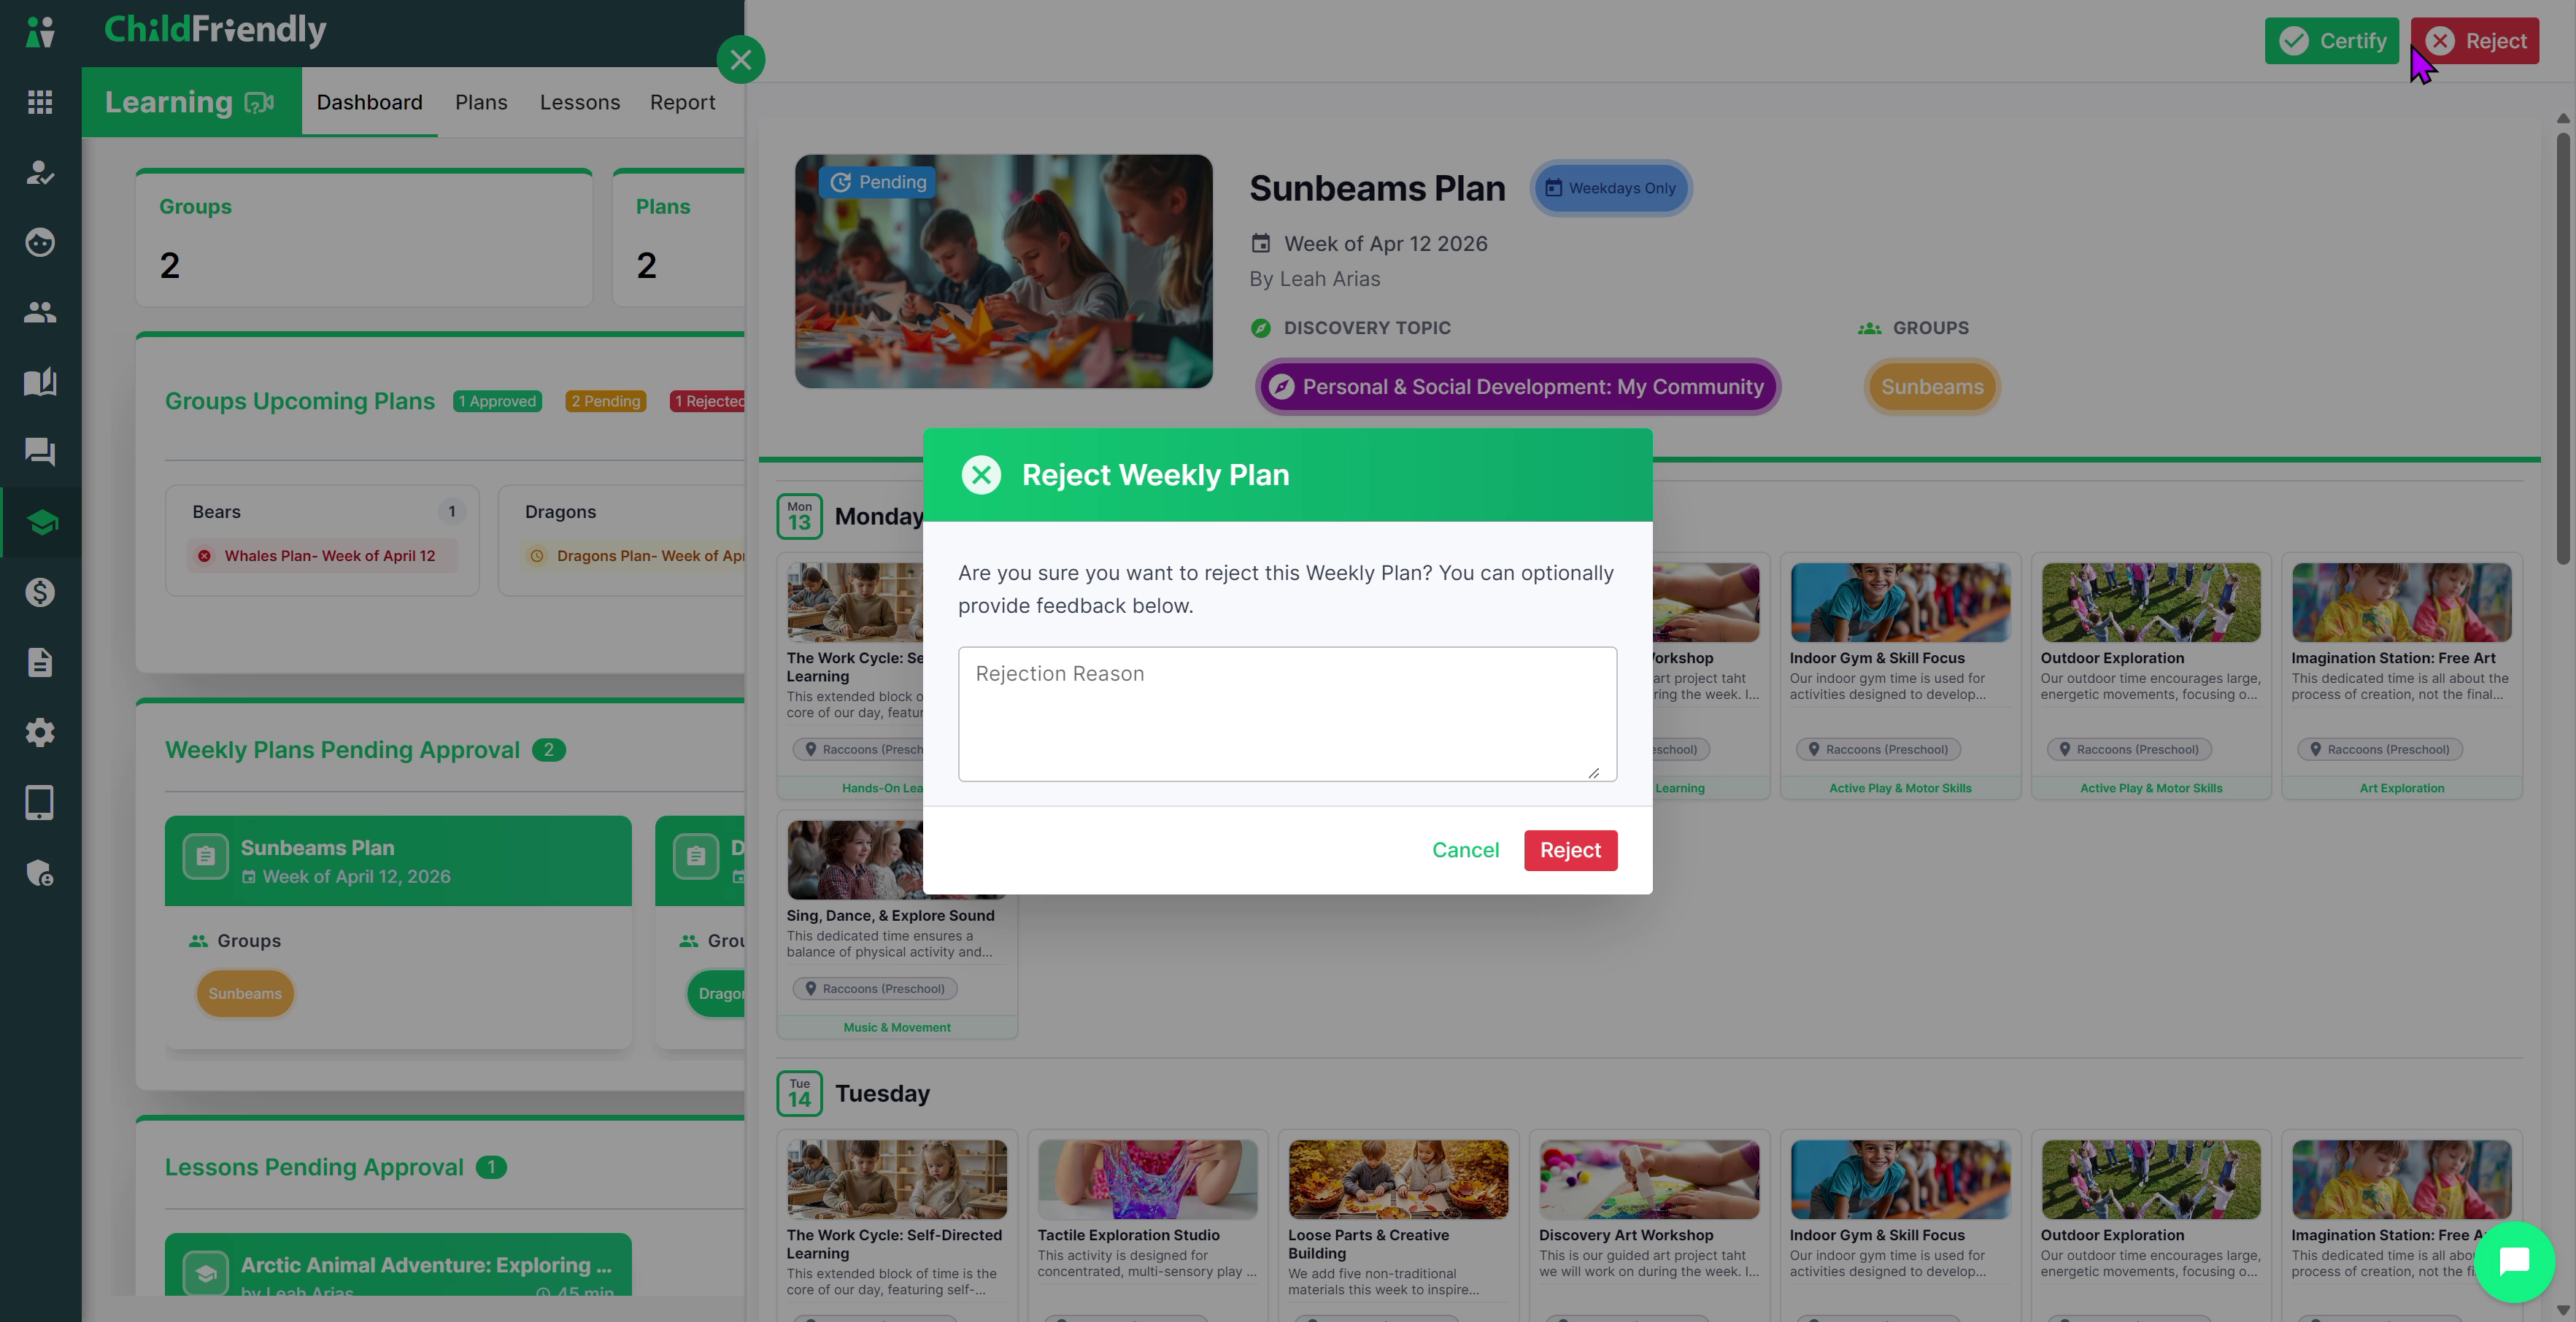Open the tablet device sidebar icon
Viewport: 2576px width, 1322px height.
[x=40, y=802]
